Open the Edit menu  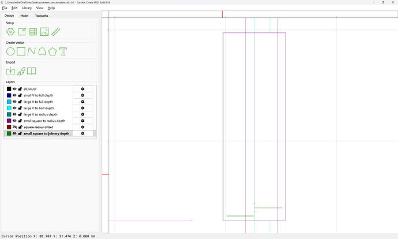[14, 8]
